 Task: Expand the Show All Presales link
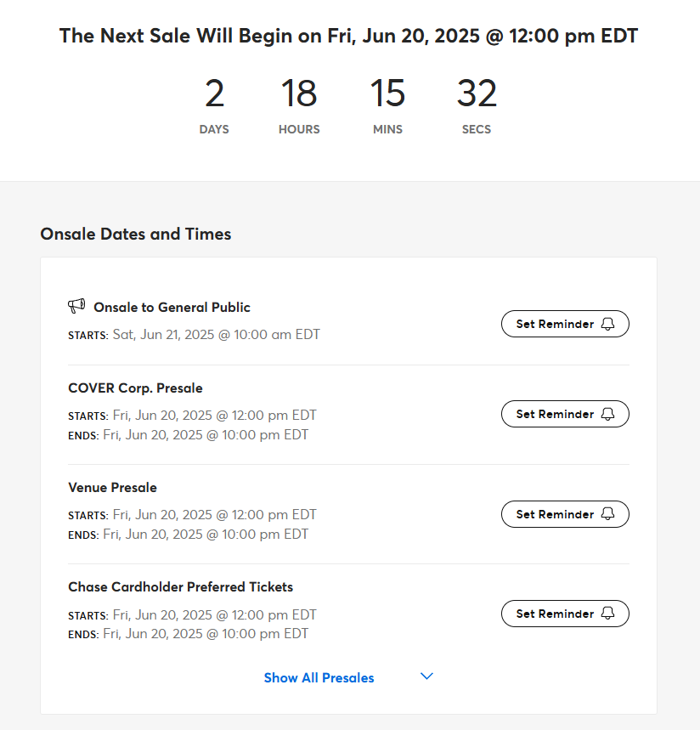319,677
